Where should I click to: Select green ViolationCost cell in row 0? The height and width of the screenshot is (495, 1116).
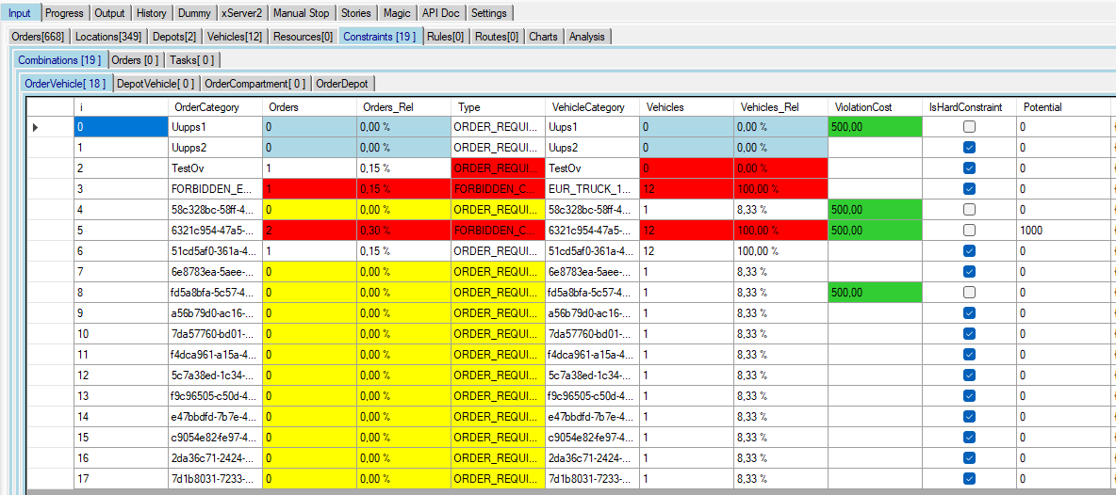click(x=874, y=127)
